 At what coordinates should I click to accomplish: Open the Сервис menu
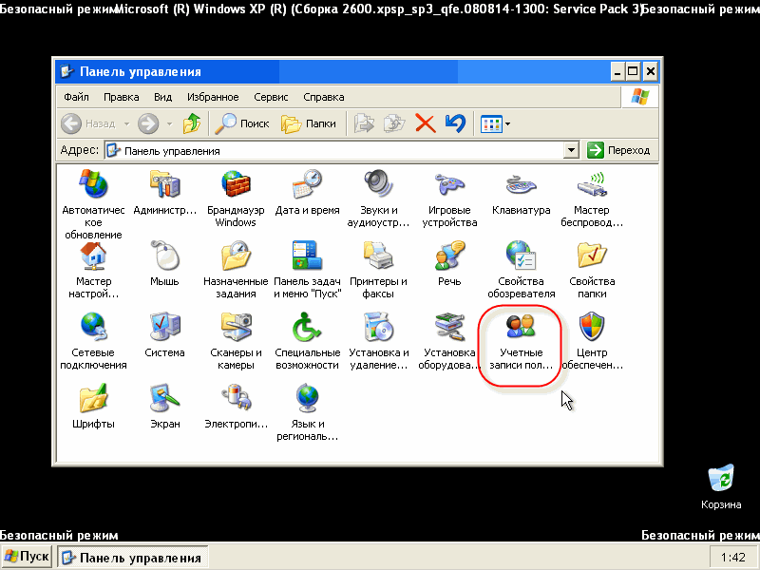(x=271, y=97)
